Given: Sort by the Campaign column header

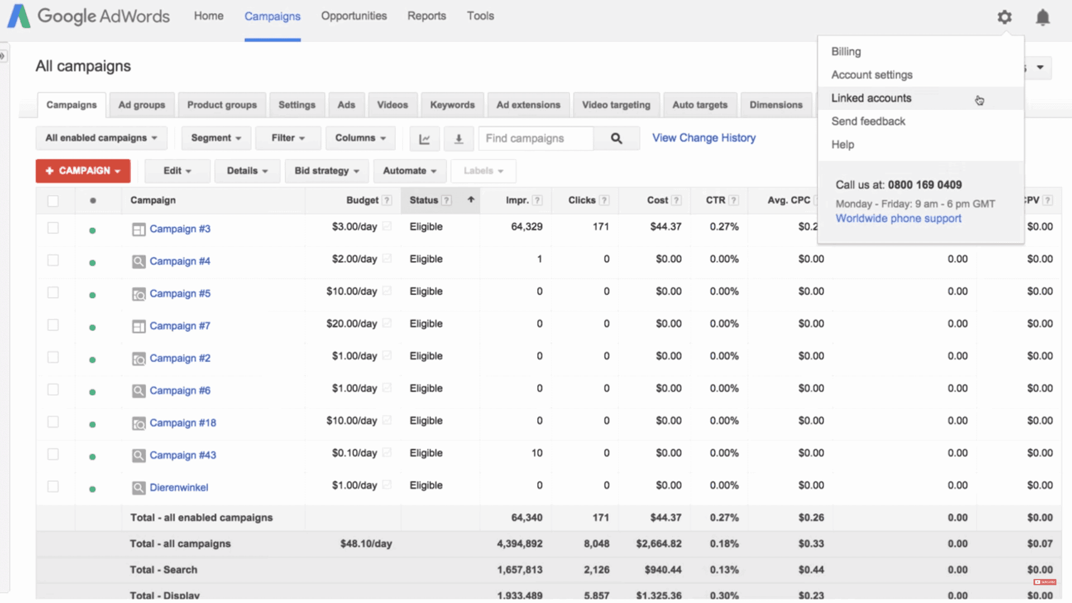Looking at the screenshot, I should coord(153,200).
